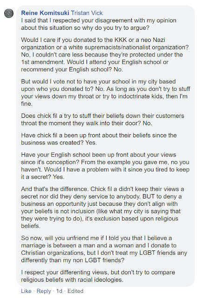Reply to this comment
202x298 pixels.
(44, 291)
